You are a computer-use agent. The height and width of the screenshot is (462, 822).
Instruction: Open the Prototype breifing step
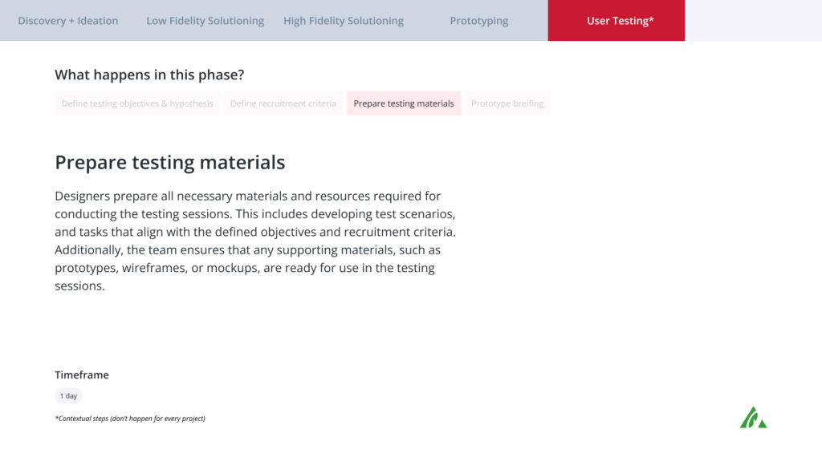(x=507, y=103)
